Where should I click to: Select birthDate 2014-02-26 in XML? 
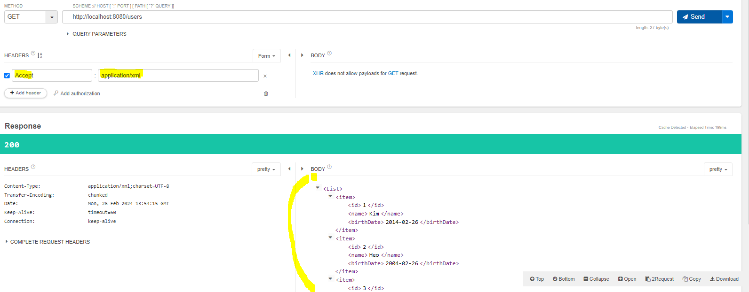pyautogui.click(x=402, y=222)
